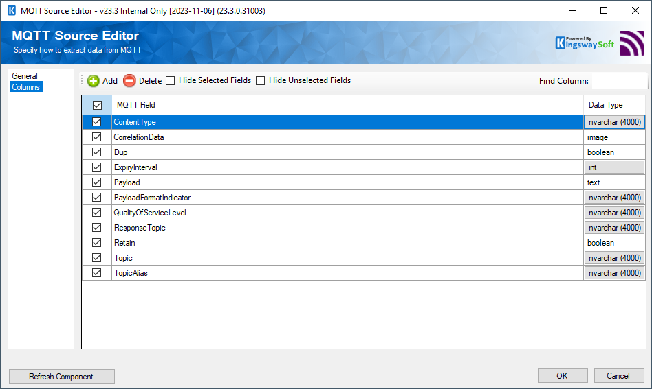The width and height of the screenshot is (652, 389).
Task: Uncheck the CorrelationData row checkbox
Action: click(x=97, y=137)
